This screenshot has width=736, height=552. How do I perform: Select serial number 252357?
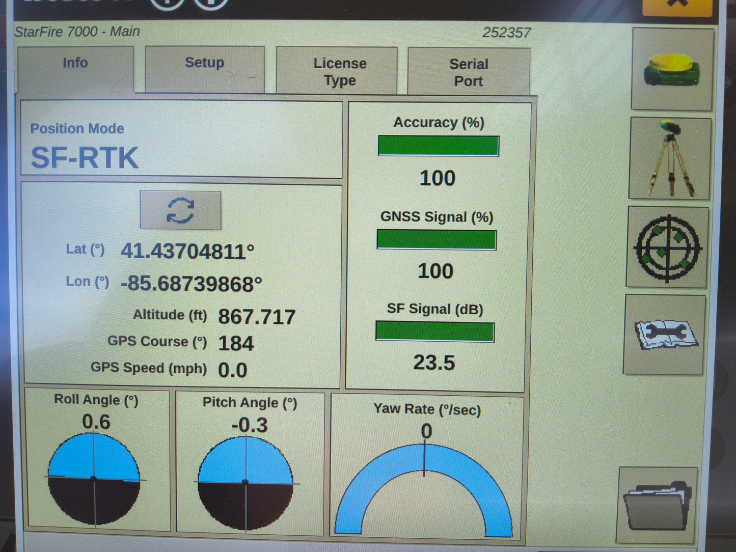507,33
